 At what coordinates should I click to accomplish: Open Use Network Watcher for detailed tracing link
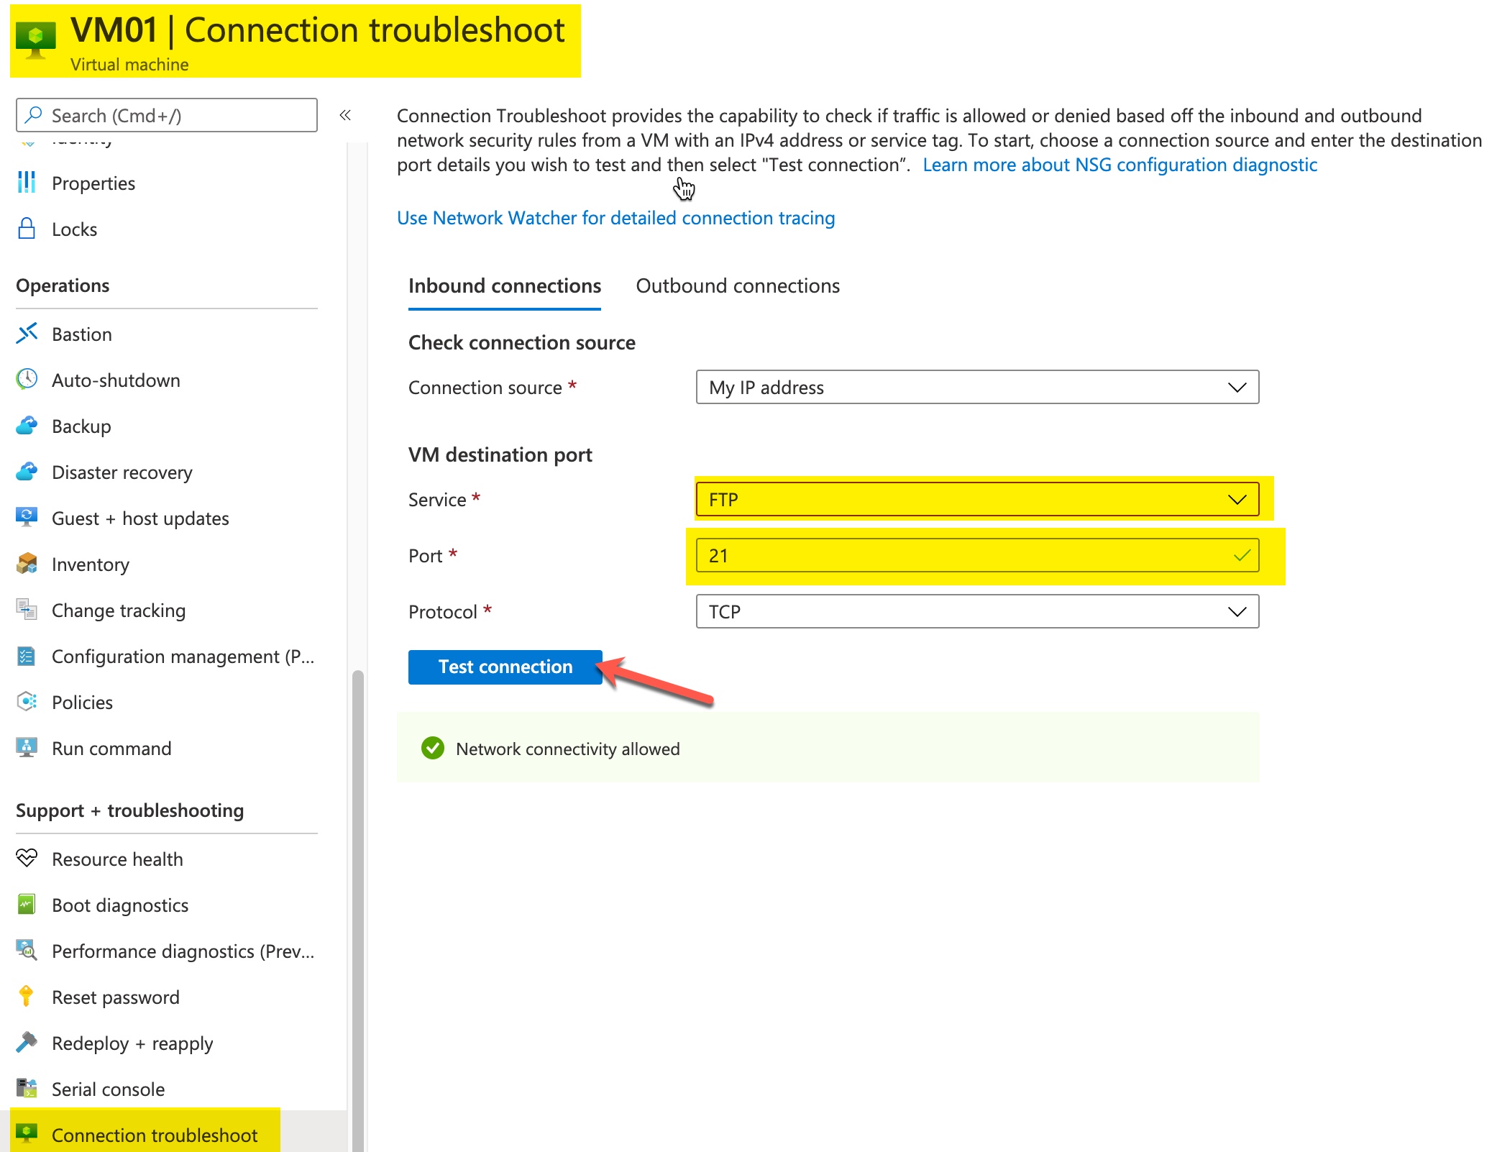pos(615,218)
